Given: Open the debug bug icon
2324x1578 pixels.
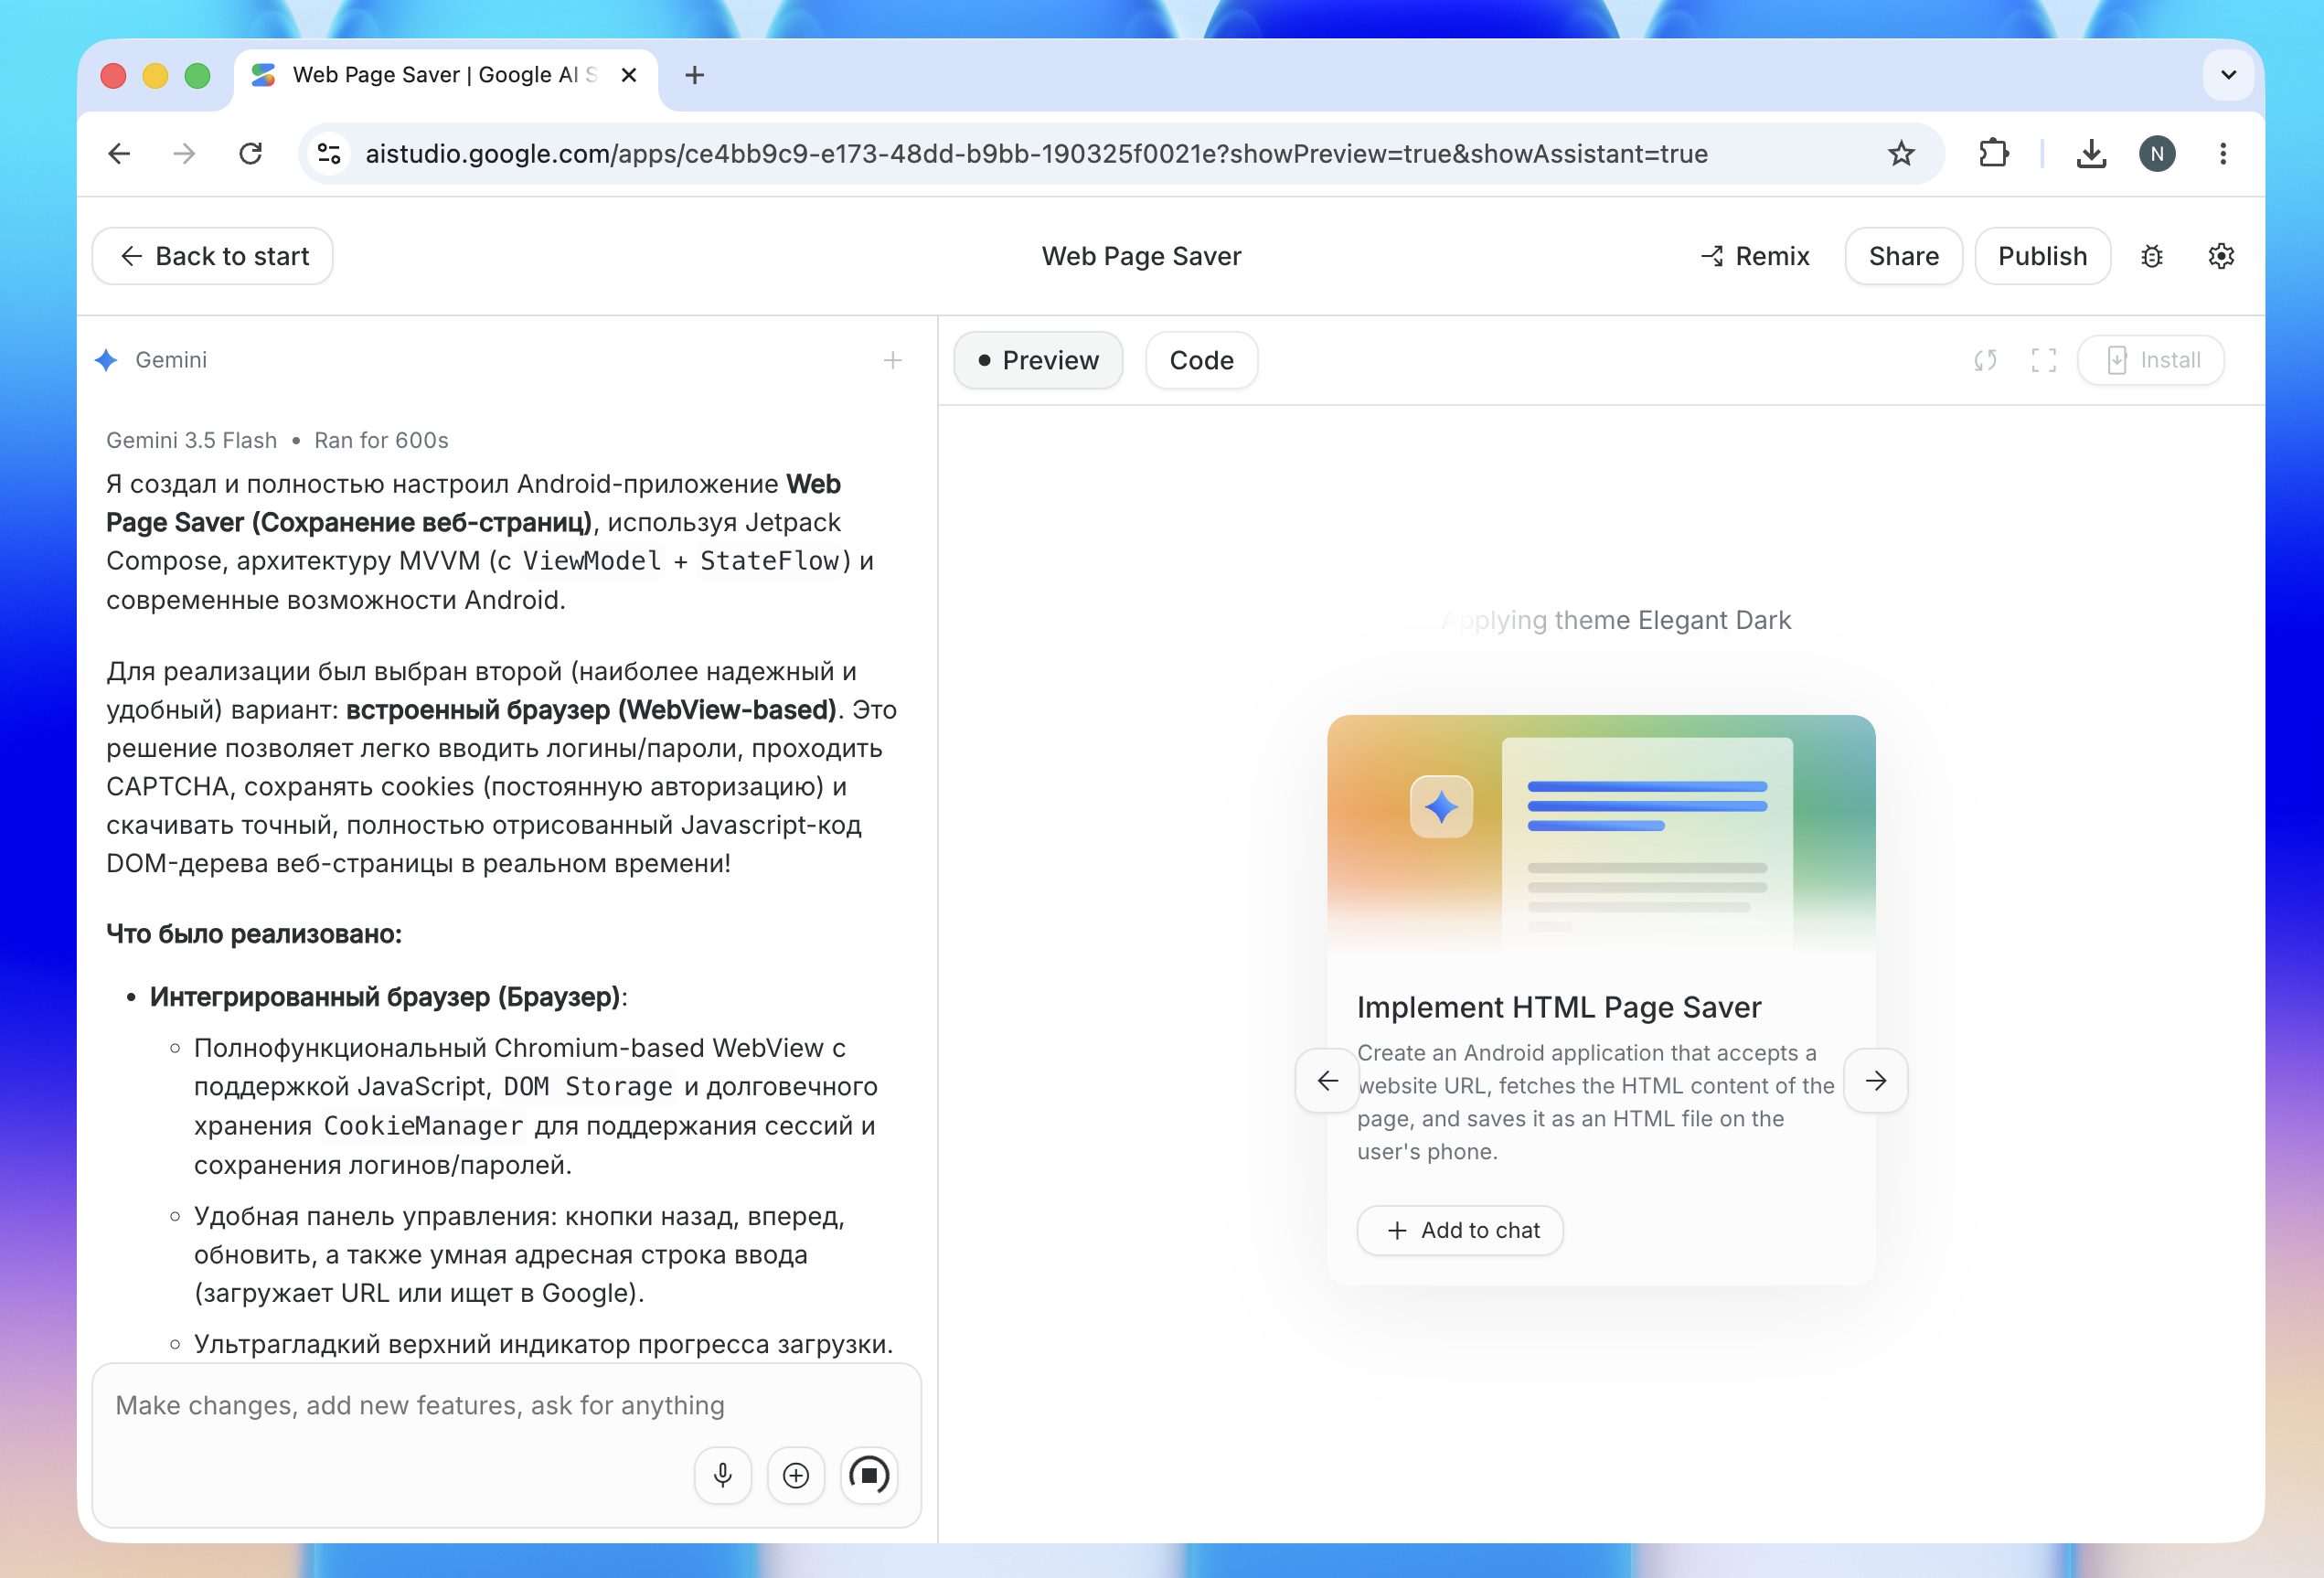Looking at the screenshot, I should (2152, 257).
